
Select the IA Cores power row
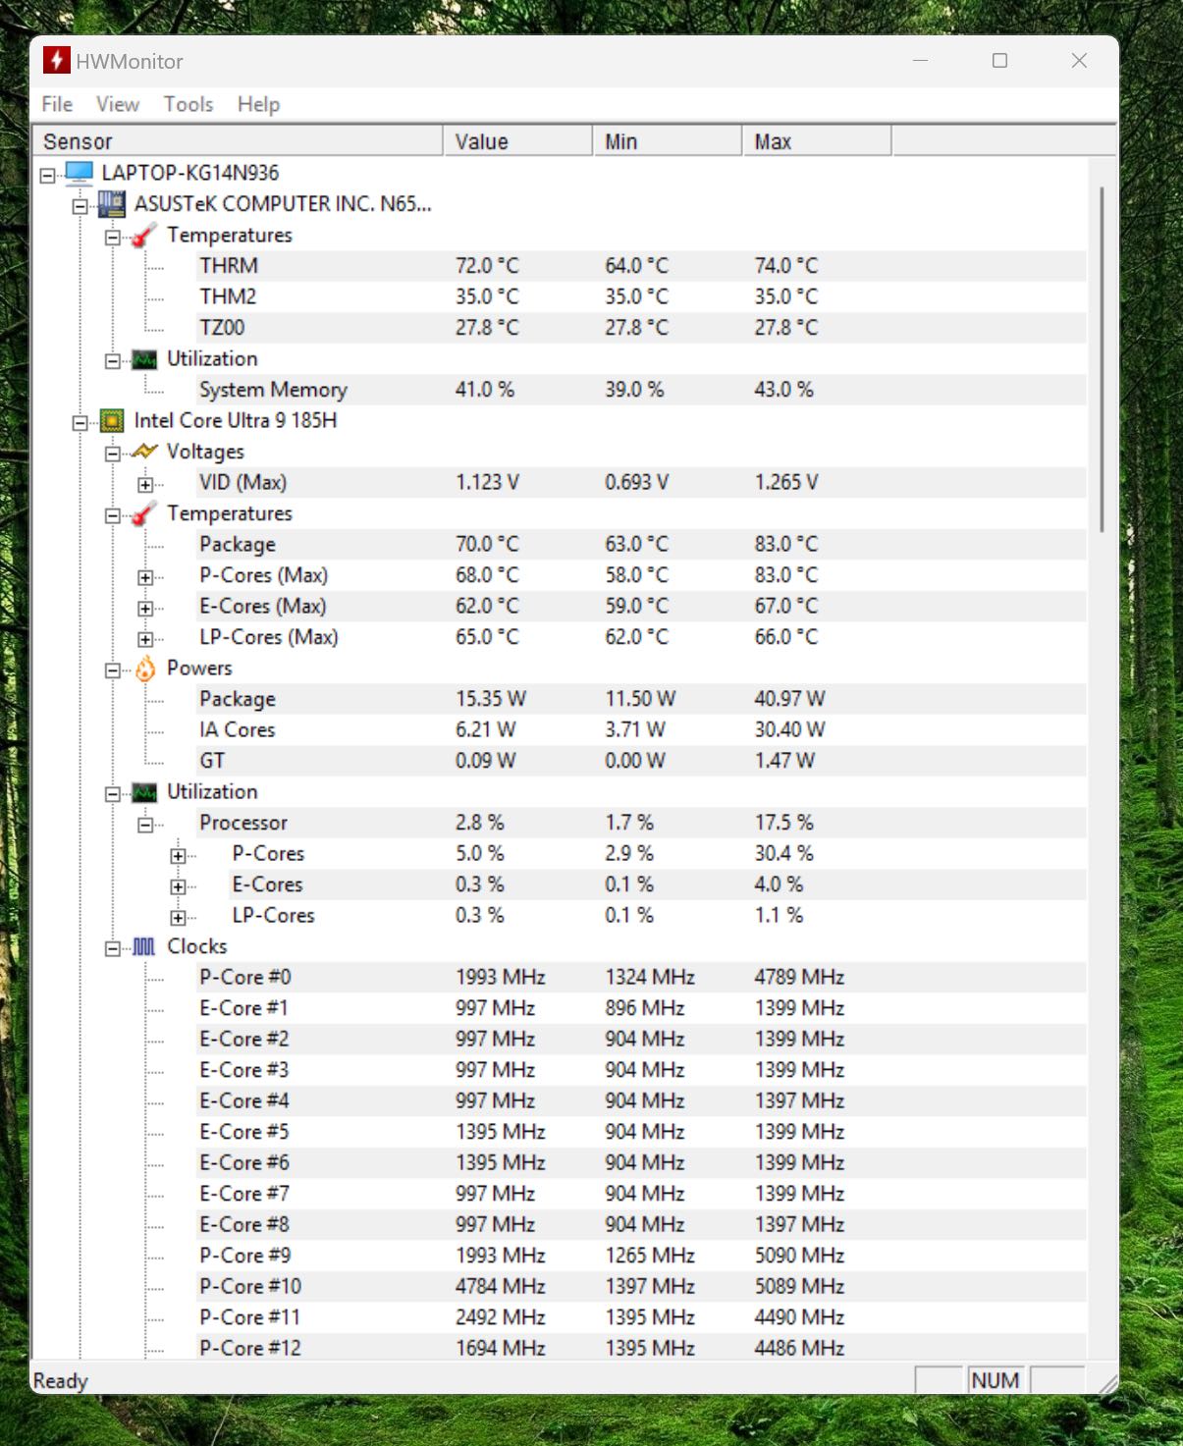pyautogui.click(x=642, y=729)
